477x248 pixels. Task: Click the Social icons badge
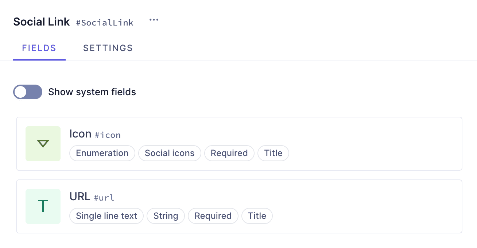pyautogui.click(x=170, y=153)
